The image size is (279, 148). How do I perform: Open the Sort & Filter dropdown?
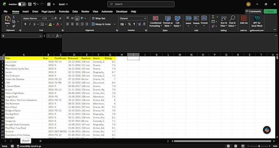pos(224,21)
